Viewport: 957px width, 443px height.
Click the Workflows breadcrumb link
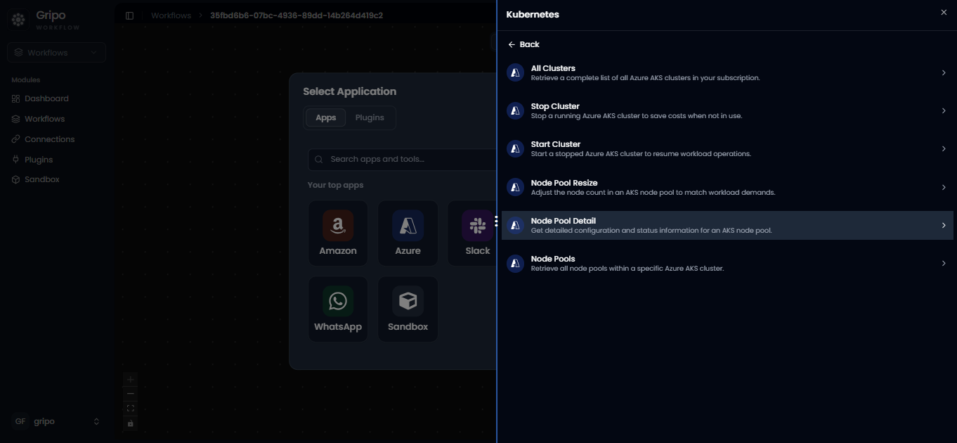coord(171,15)
